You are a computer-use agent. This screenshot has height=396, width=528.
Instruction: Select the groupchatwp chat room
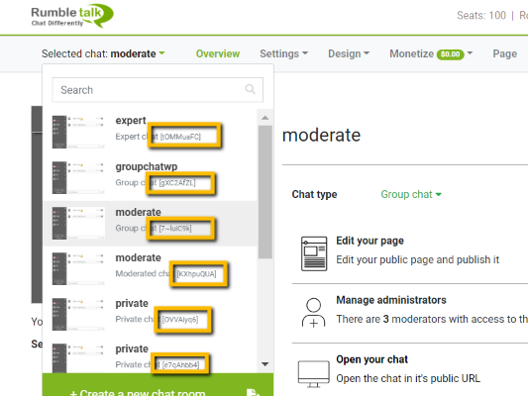[x=151, y=177]
